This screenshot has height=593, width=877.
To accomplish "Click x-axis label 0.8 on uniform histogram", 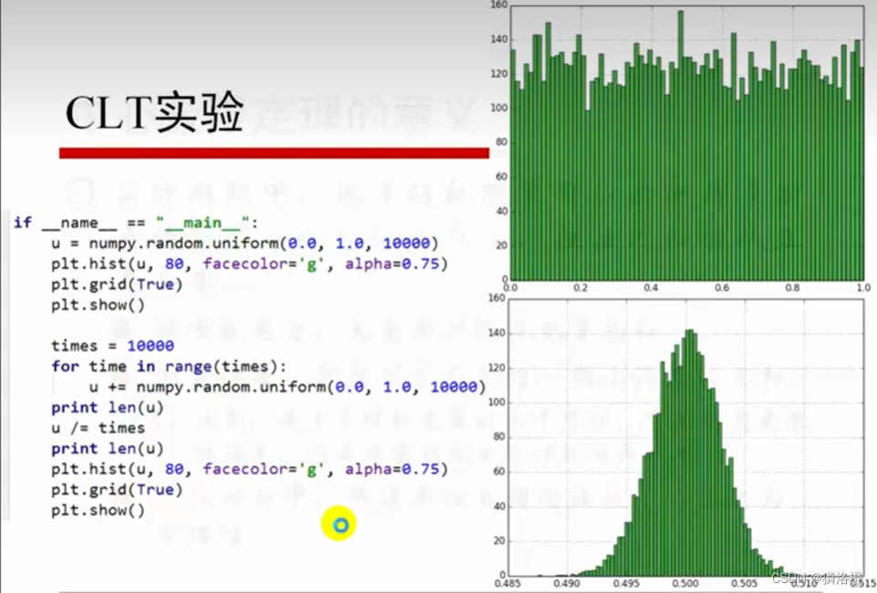I will tap(792, 288).
